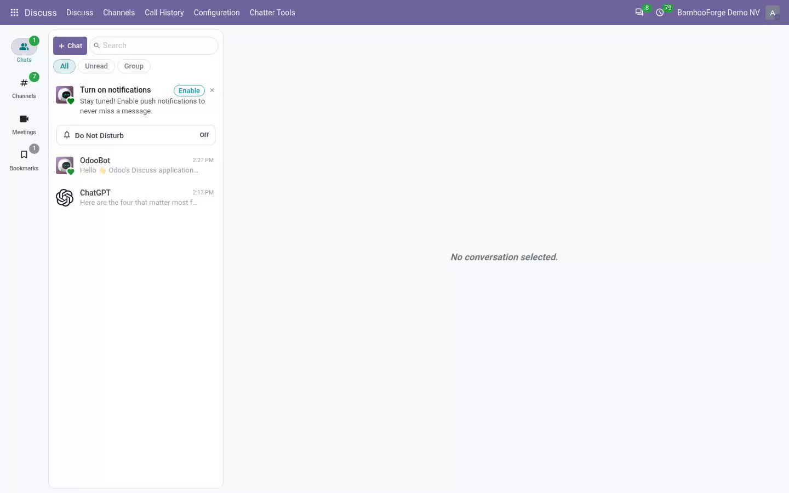Open the user avatar menu
789x493 pixels.
coord(773,13)
